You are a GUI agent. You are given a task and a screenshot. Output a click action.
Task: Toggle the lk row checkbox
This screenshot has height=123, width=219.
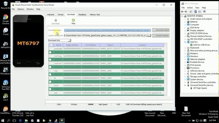tap(50, 78)
